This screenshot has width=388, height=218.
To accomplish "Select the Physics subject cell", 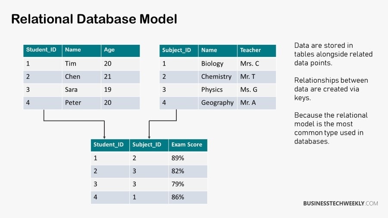I will click(218, 90).
